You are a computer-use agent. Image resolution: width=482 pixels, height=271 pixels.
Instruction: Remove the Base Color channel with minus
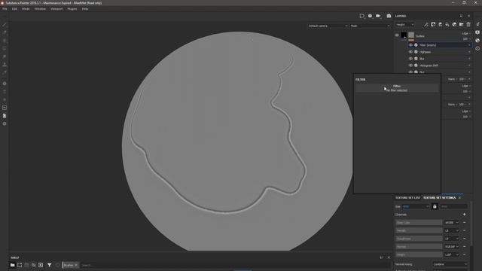(x=464, y=223)
